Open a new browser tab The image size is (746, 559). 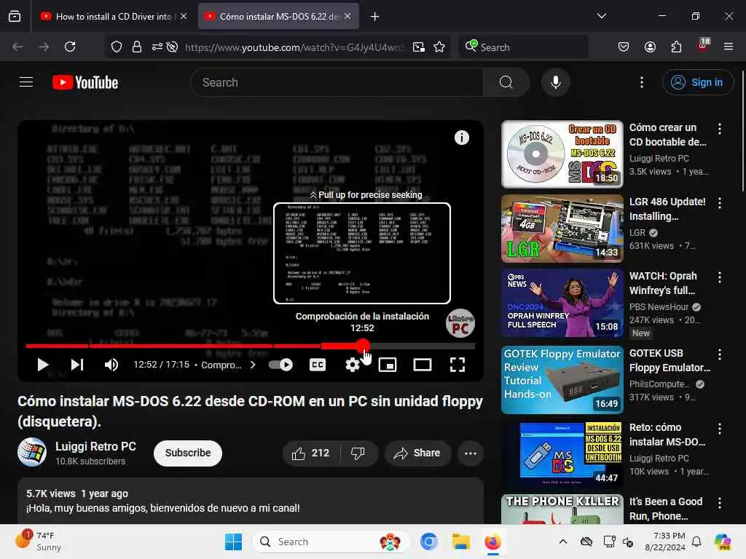(x=375, y=17)
